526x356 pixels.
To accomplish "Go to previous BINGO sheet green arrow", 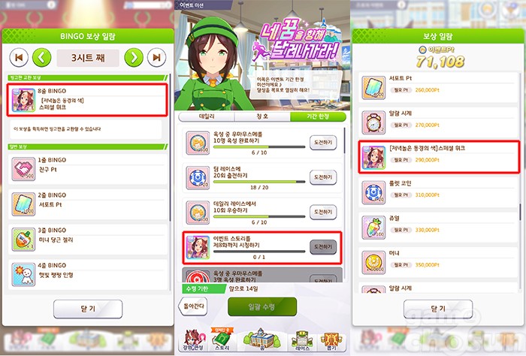I will (41, 58).
